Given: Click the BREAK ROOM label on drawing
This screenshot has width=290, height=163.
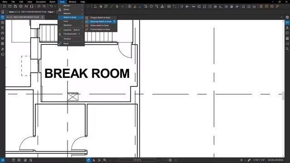Looking at the screenshot, I should 87,73.
